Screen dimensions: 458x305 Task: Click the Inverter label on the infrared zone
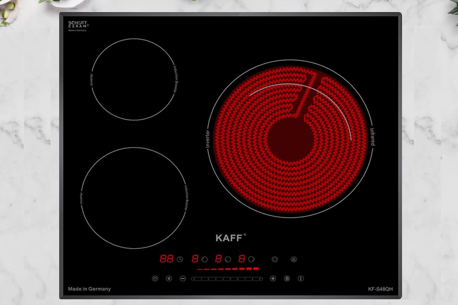[208, 139]
